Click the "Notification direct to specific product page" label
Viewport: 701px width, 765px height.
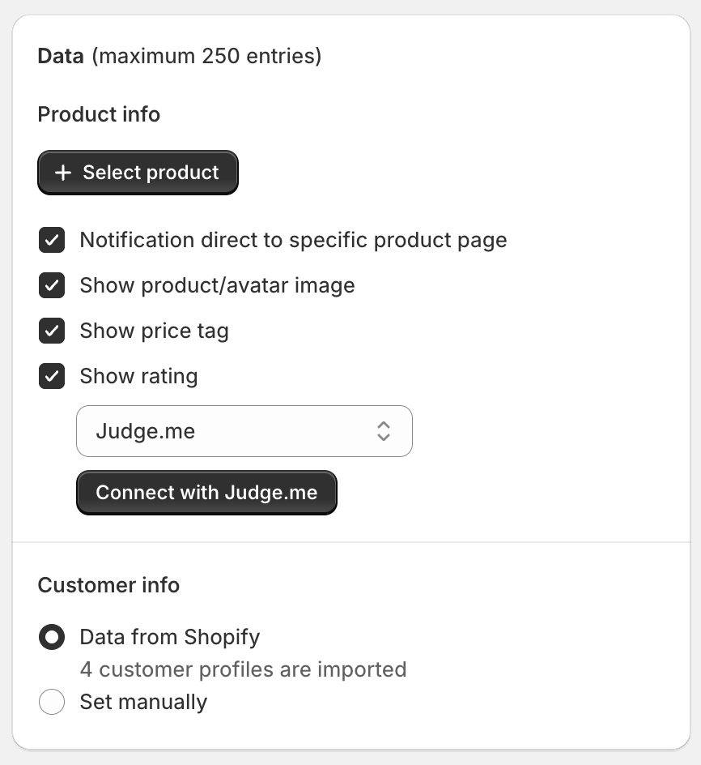(x=293, y=241)
